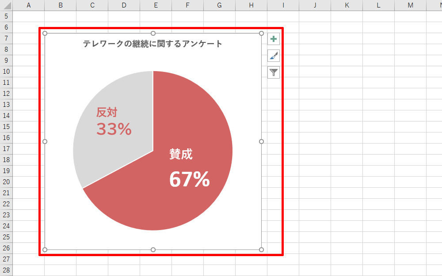Click the chart's bottom-left resize handle
This screenshot has width=442, height=276.
pos(45,250)
